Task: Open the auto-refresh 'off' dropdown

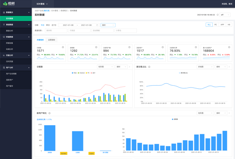Action: 225,15
